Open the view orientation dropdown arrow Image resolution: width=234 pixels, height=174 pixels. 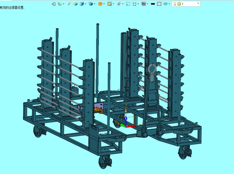[95, 4]
